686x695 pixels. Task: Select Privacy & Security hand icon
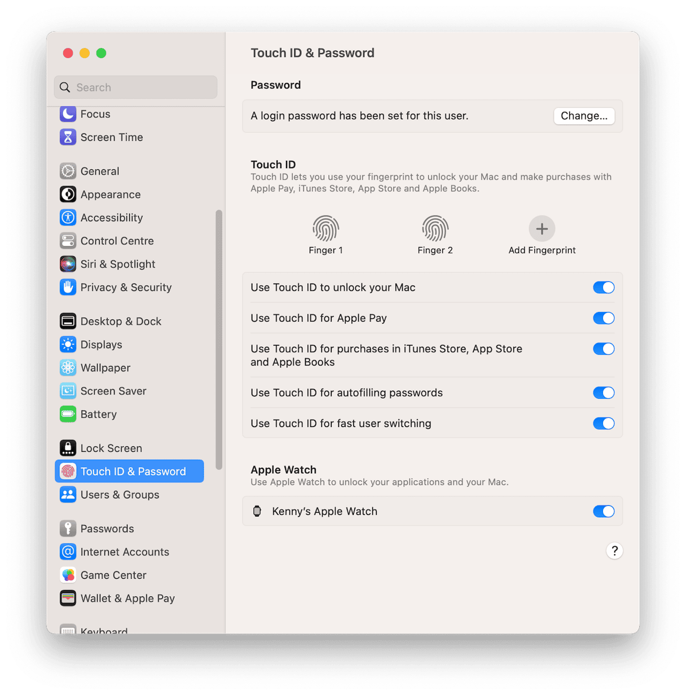pyautogui.click(x=68, y=287)
